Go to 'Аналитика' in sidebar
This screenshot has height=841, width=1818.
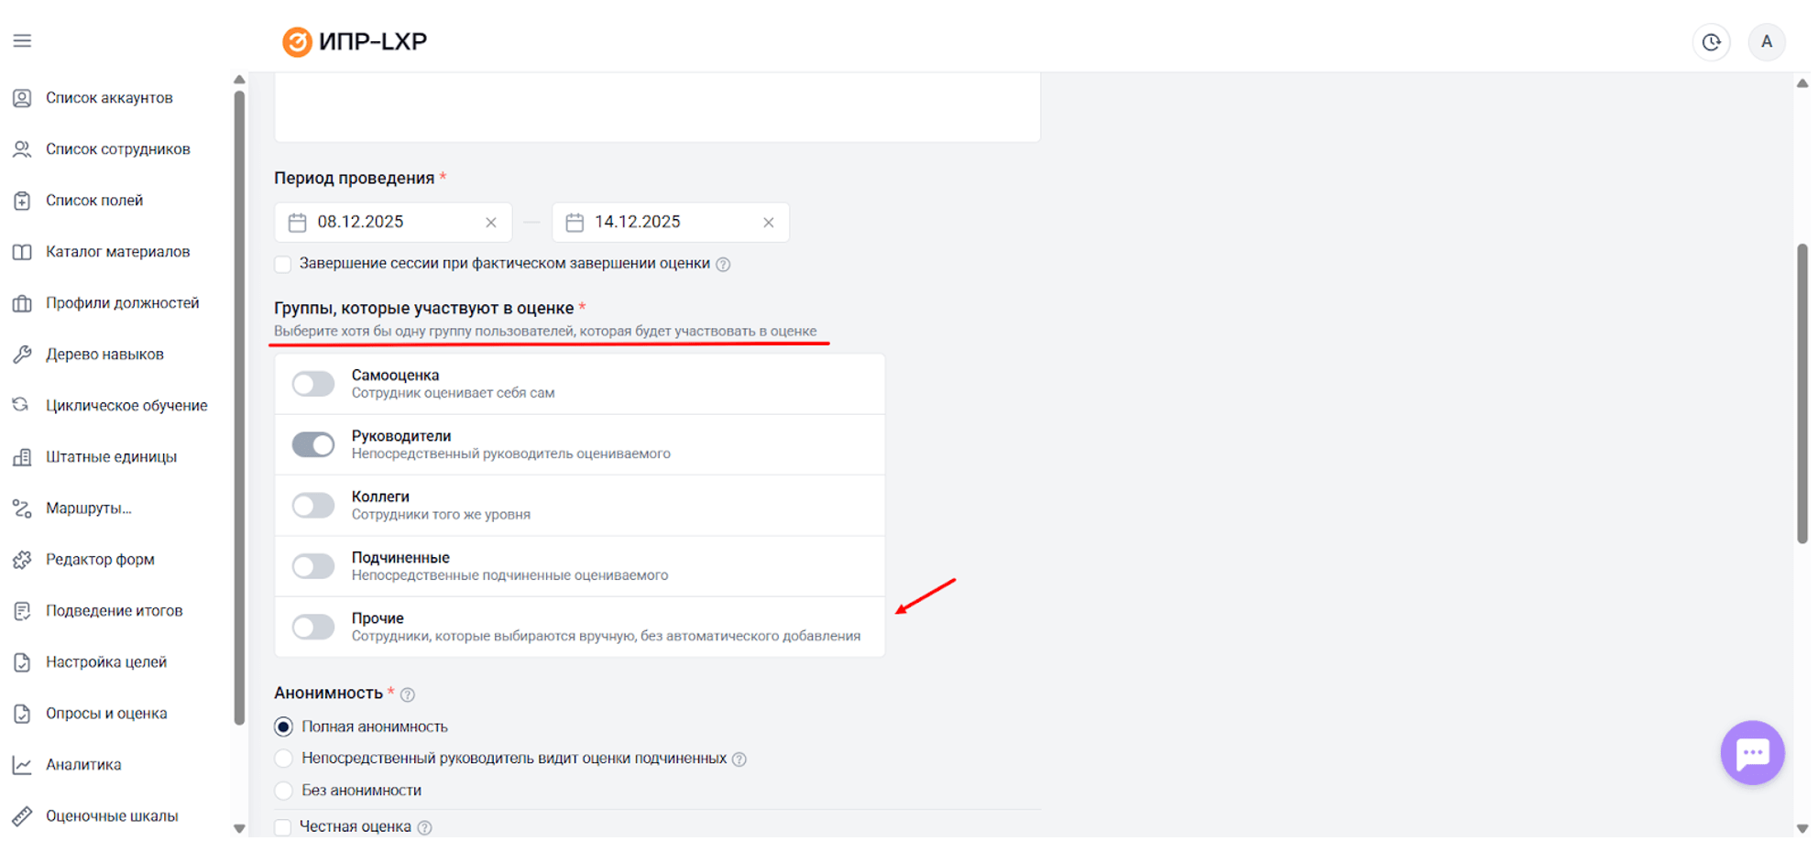tap(83, 765)
